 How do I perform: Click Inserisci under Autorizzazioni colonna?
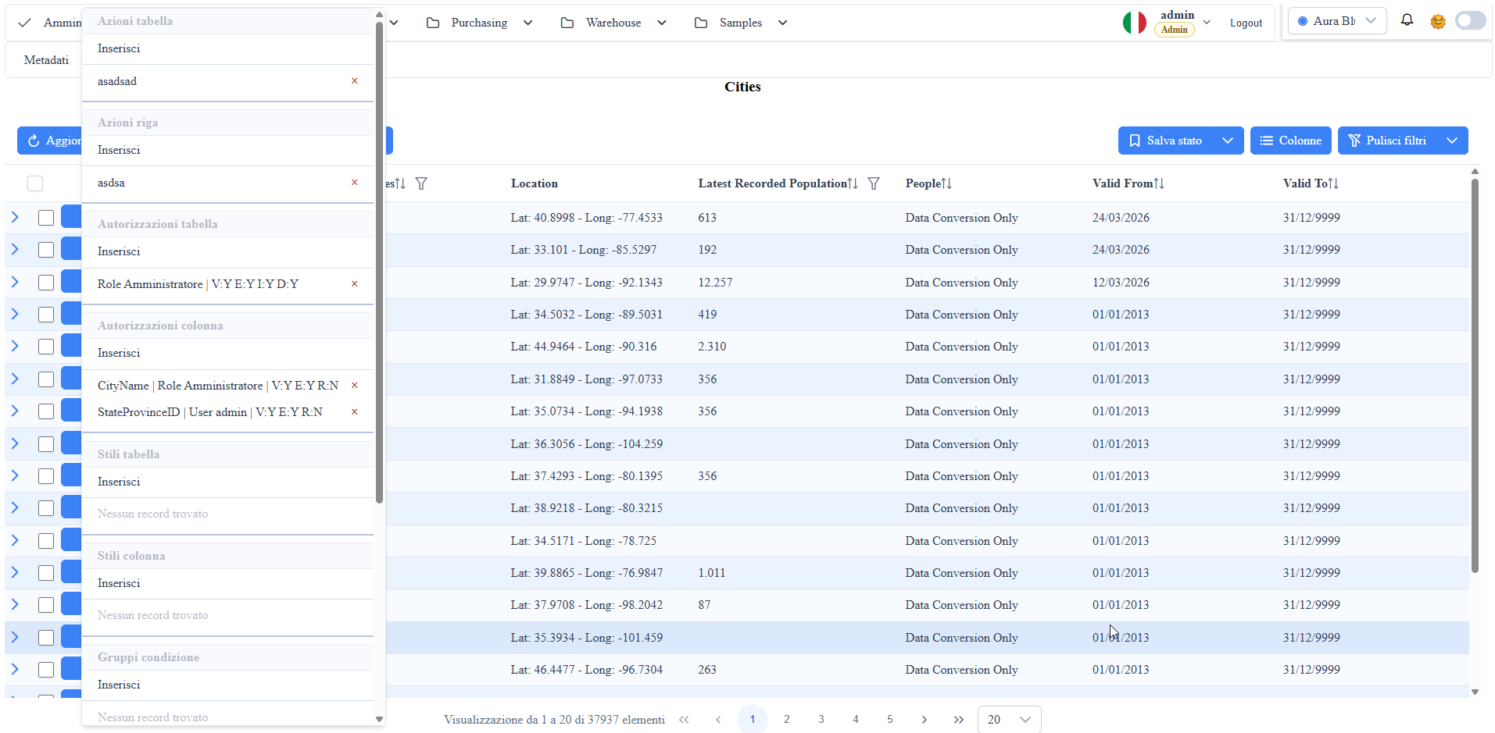coord(119,353)
